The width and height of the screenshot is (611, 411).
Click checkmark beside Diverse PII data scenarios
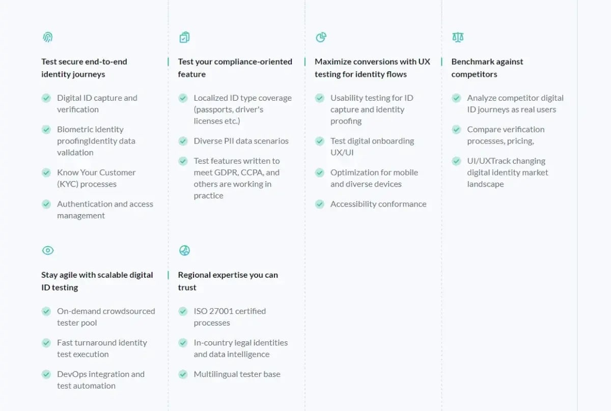click(183, 141)
